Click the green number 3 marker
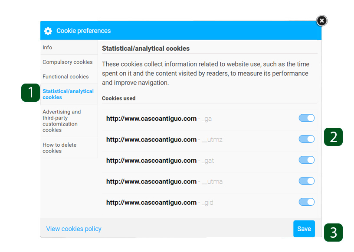Viewport: 354px width, 252px height. [x=333, y=233]
